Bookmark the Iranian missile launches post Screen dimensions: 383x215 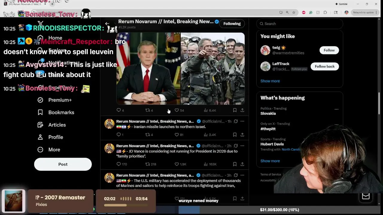(x=235, y=135)
